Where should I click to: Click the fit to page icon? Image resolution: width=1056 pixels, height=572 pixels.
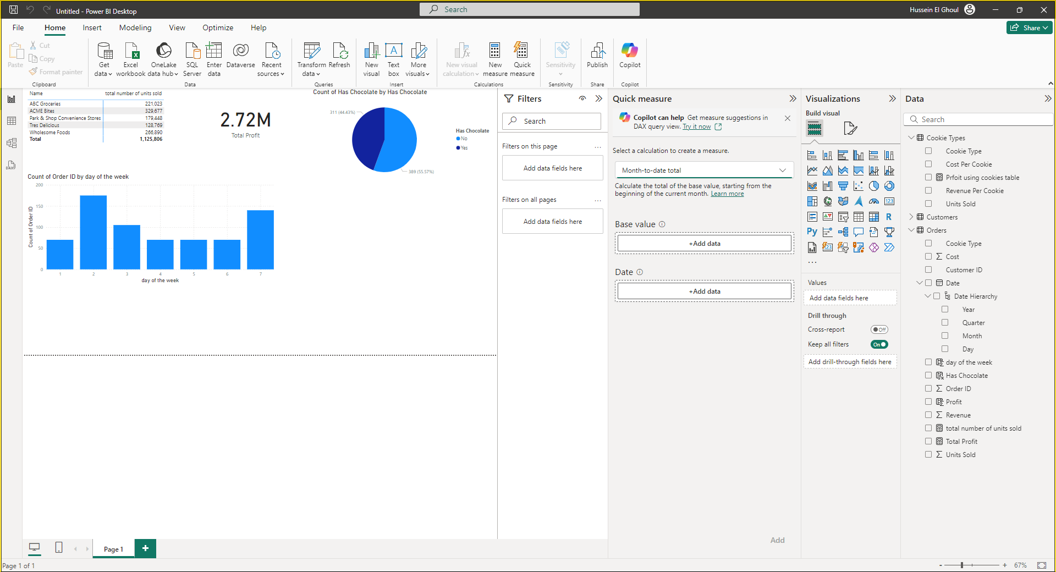[1042, 565]
